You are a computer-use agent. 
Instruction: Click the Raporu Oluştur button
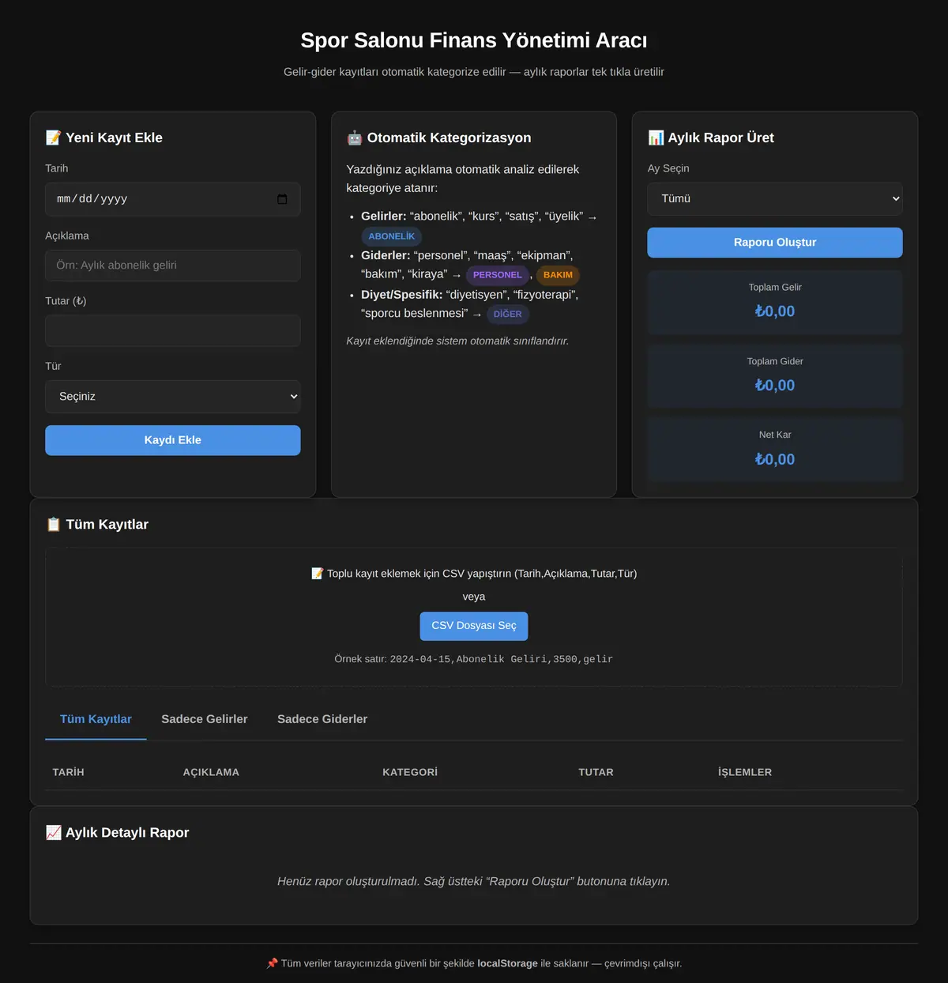(x=775, y=243)
